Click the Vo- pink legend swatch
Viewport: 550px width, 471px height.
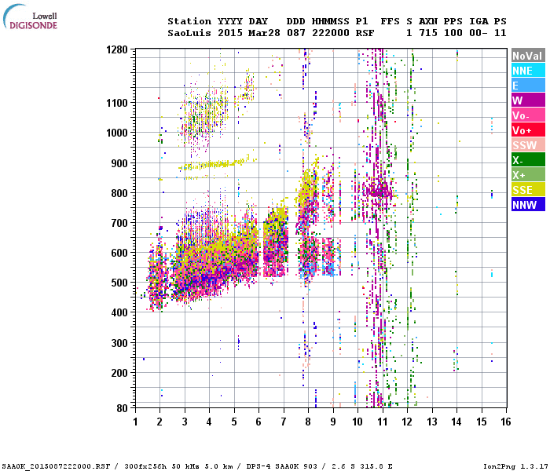pyautogui.click(x=528, y=115)
